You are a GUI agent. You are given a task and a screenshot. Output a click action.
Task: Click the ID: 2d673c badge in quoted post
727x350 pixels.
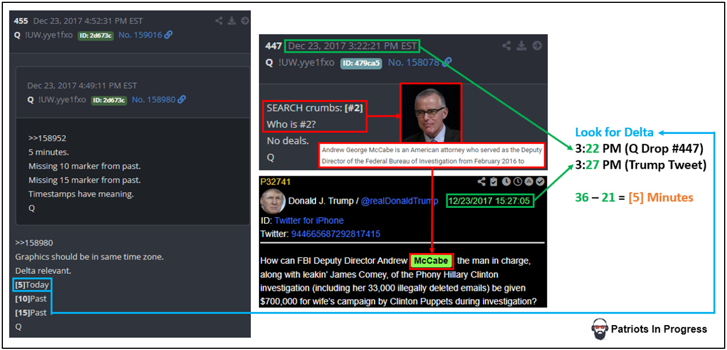click(x=109, y=99)
